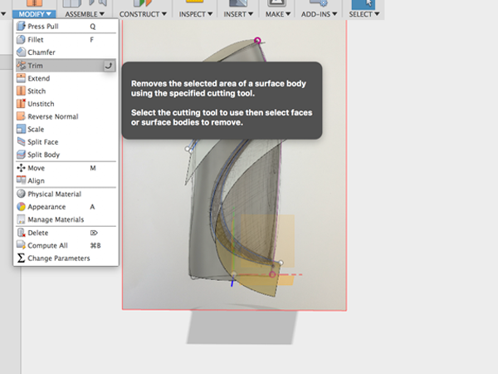Screen dimensions: 498x374
Task: Click the Make toolbar icon
Action: coord(277,3)
